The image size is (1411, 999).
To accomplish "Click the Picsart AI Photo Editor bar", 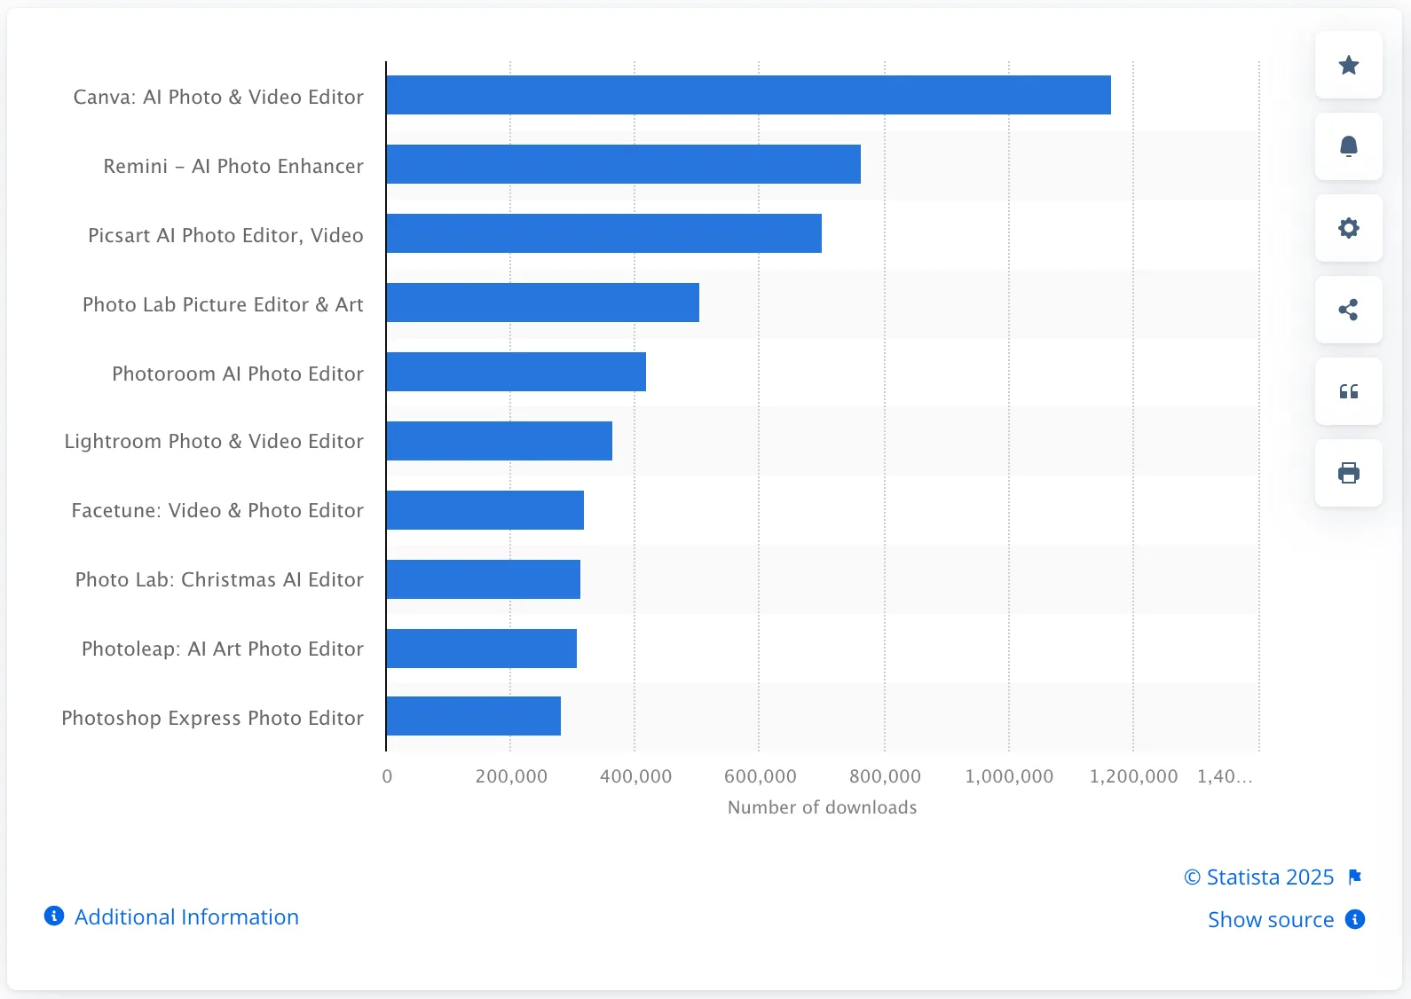I will (x=603, y=233).
